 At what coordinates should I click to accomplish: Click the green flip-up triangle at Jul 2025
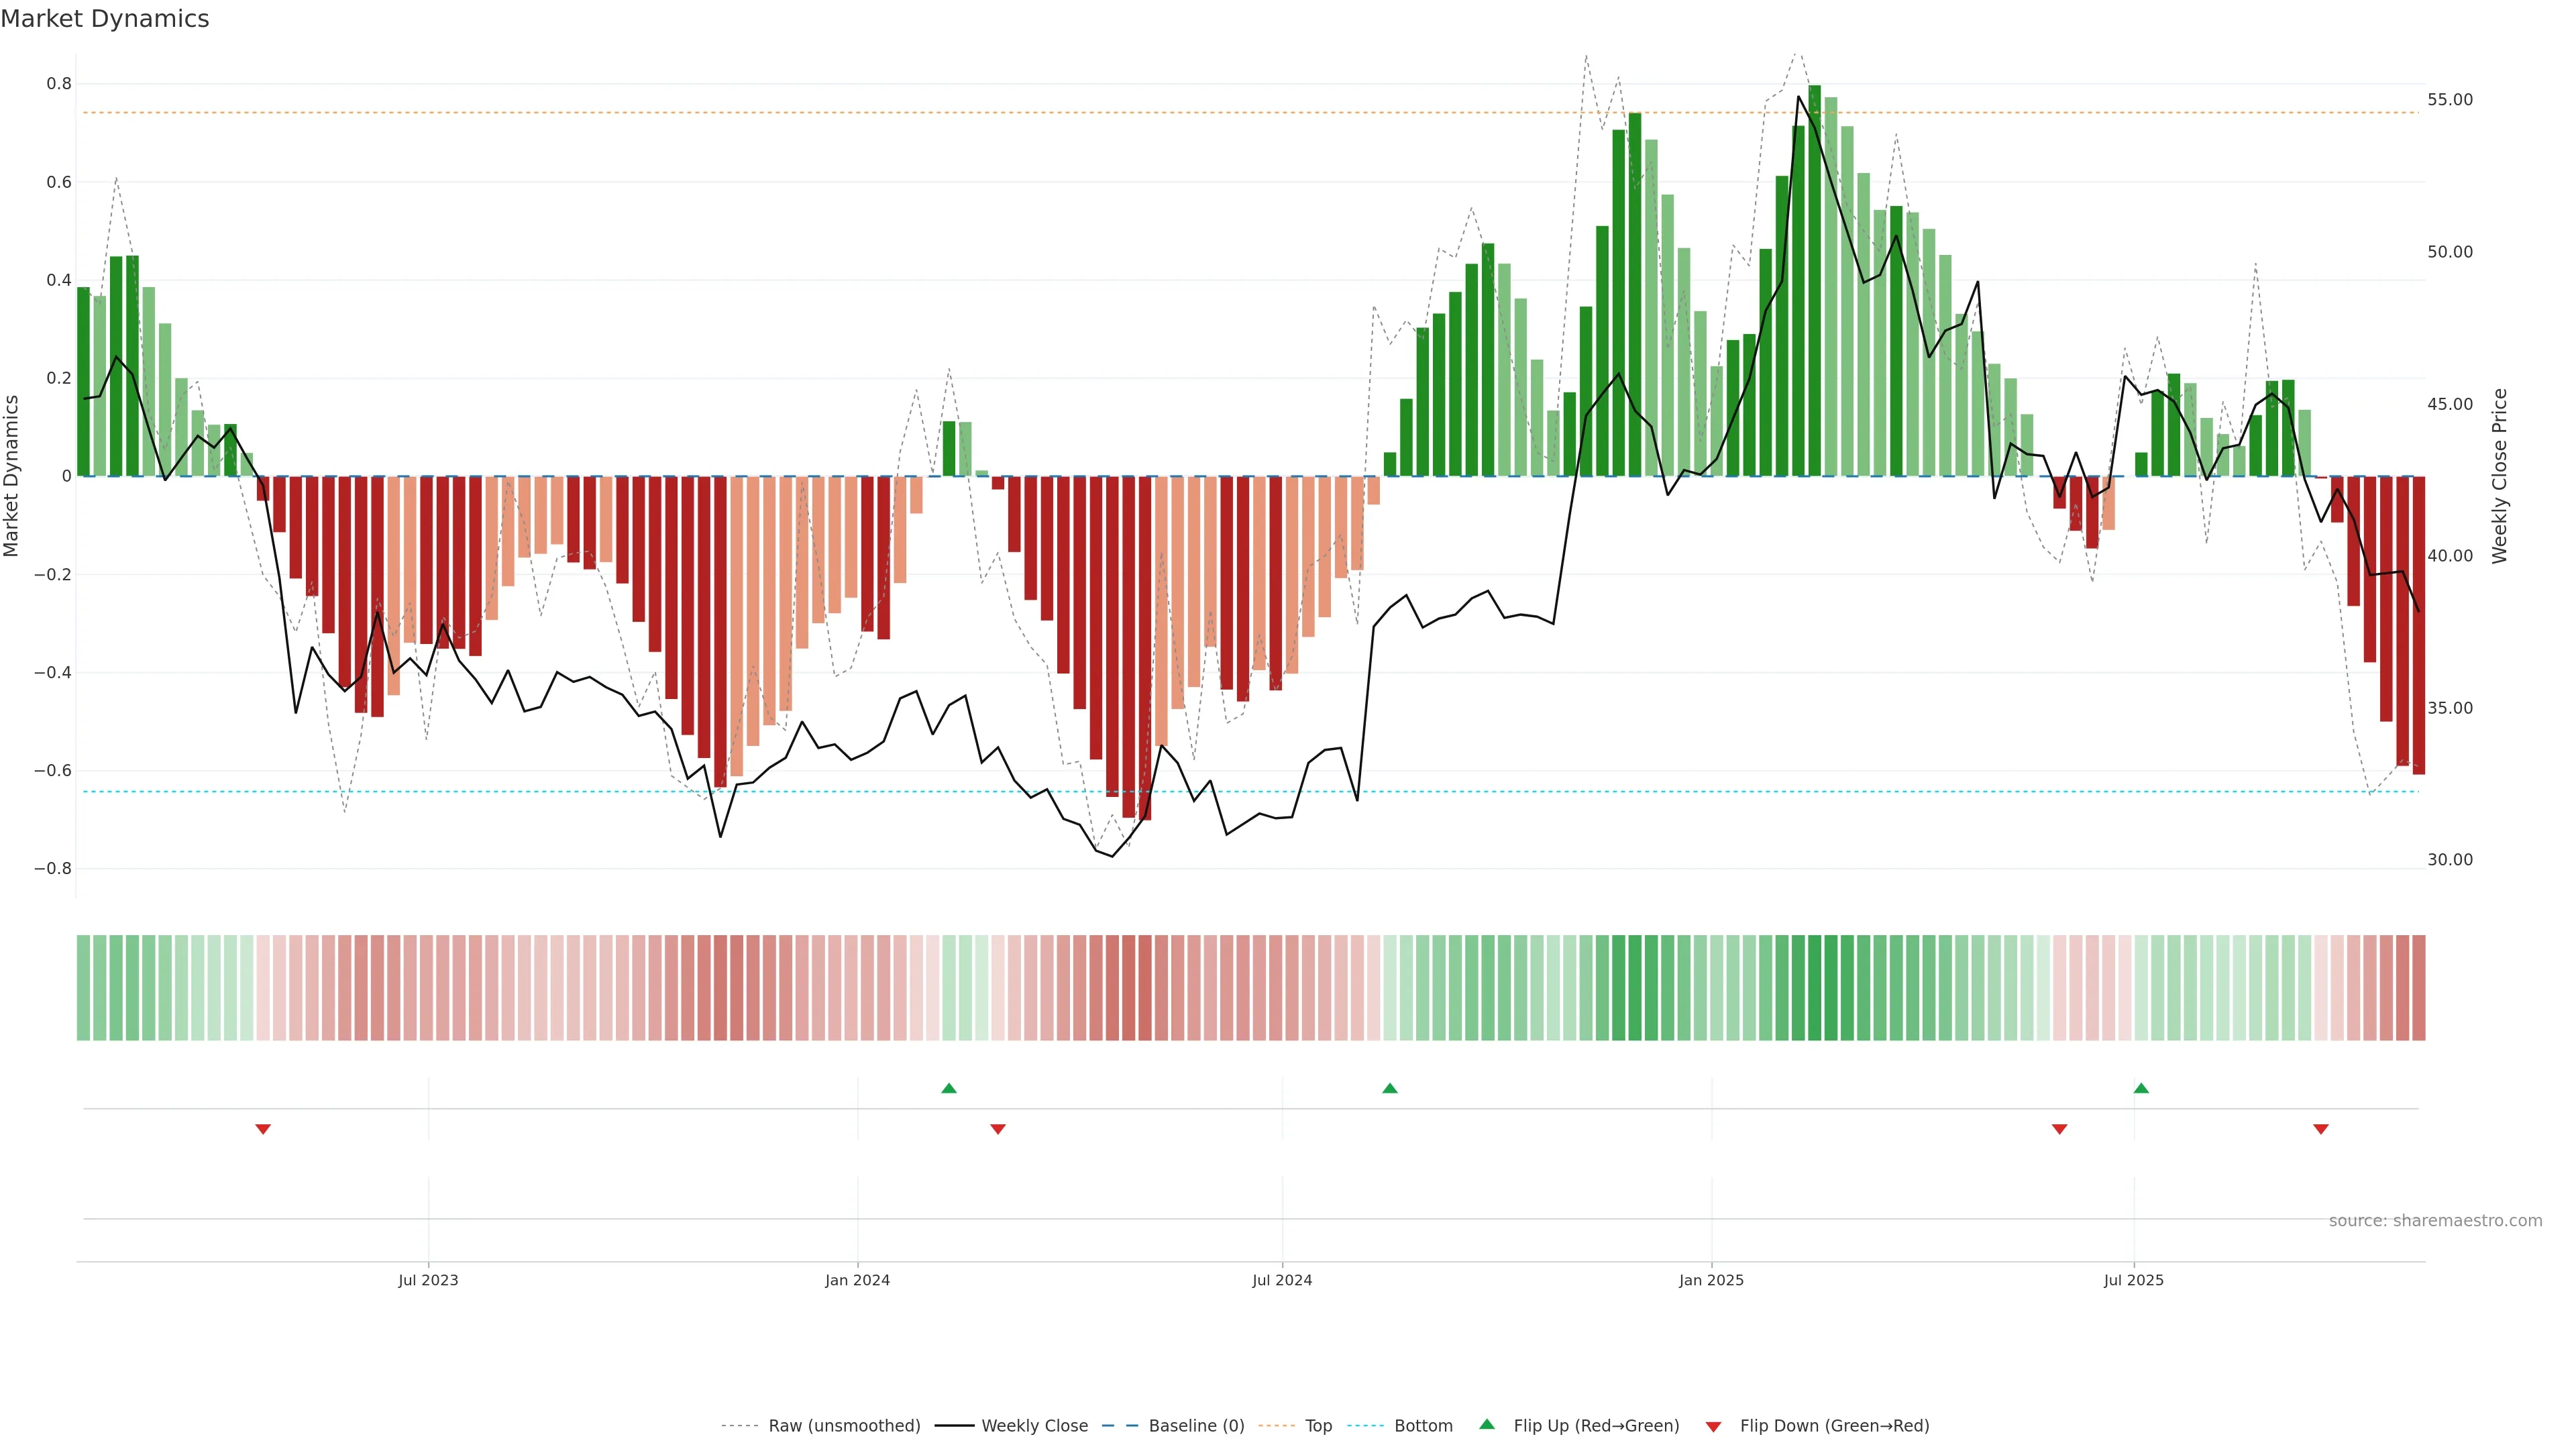pyautogui.click(x=2141, y=1088)
